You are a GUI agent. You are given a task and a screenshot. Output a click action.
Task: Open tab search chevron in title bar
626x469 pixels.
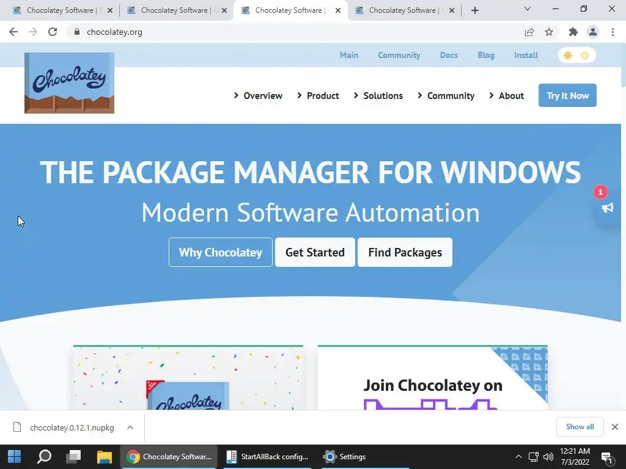pyautogui.click(x=528, y=9)
